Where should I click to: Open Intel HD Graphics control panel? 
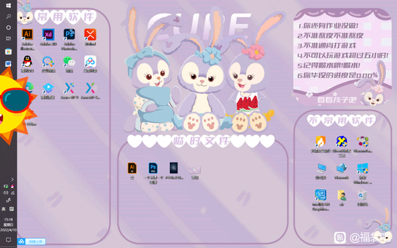[320, 195]
